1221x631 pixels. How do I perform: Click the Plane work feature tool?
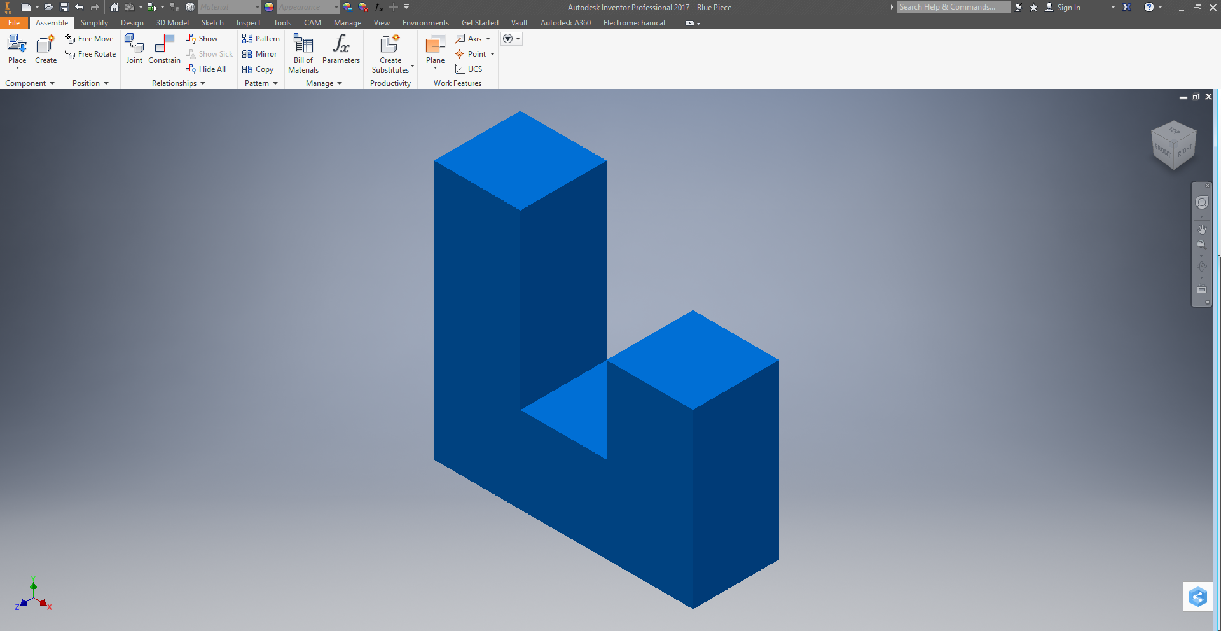click(435, 44)
